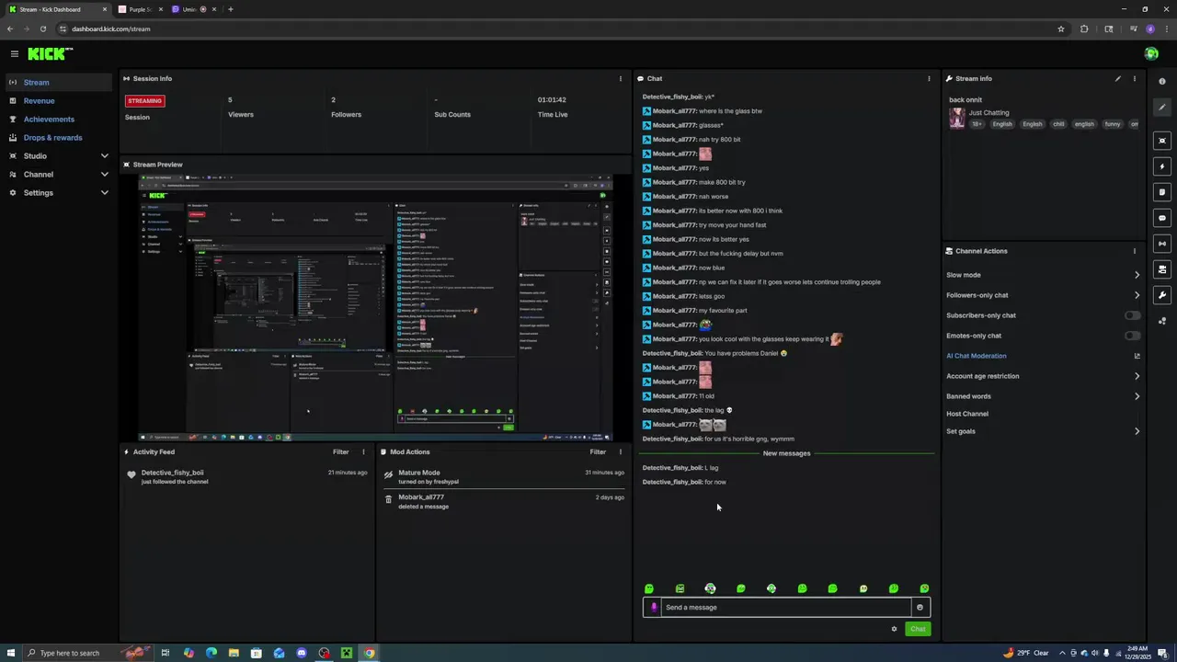Toggle Subscribers-only chat switch
Image resolution: width=1177 pixels, height=662 pixels.
(1133, 315)
